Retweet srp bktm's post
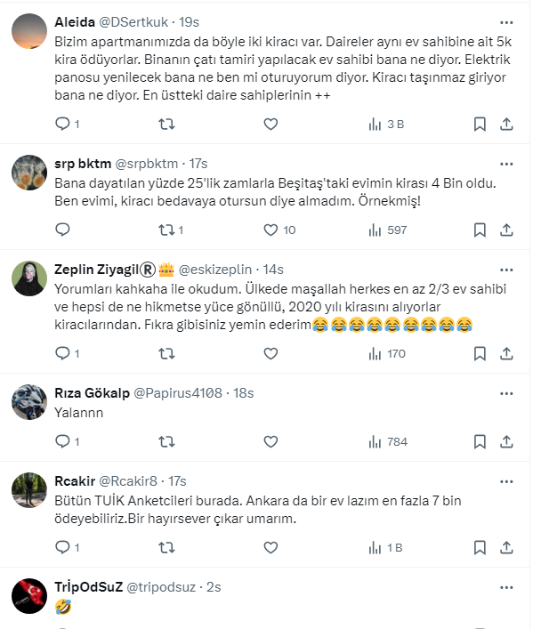The width and height of the screenshot is (541, 629). point(166,230)
